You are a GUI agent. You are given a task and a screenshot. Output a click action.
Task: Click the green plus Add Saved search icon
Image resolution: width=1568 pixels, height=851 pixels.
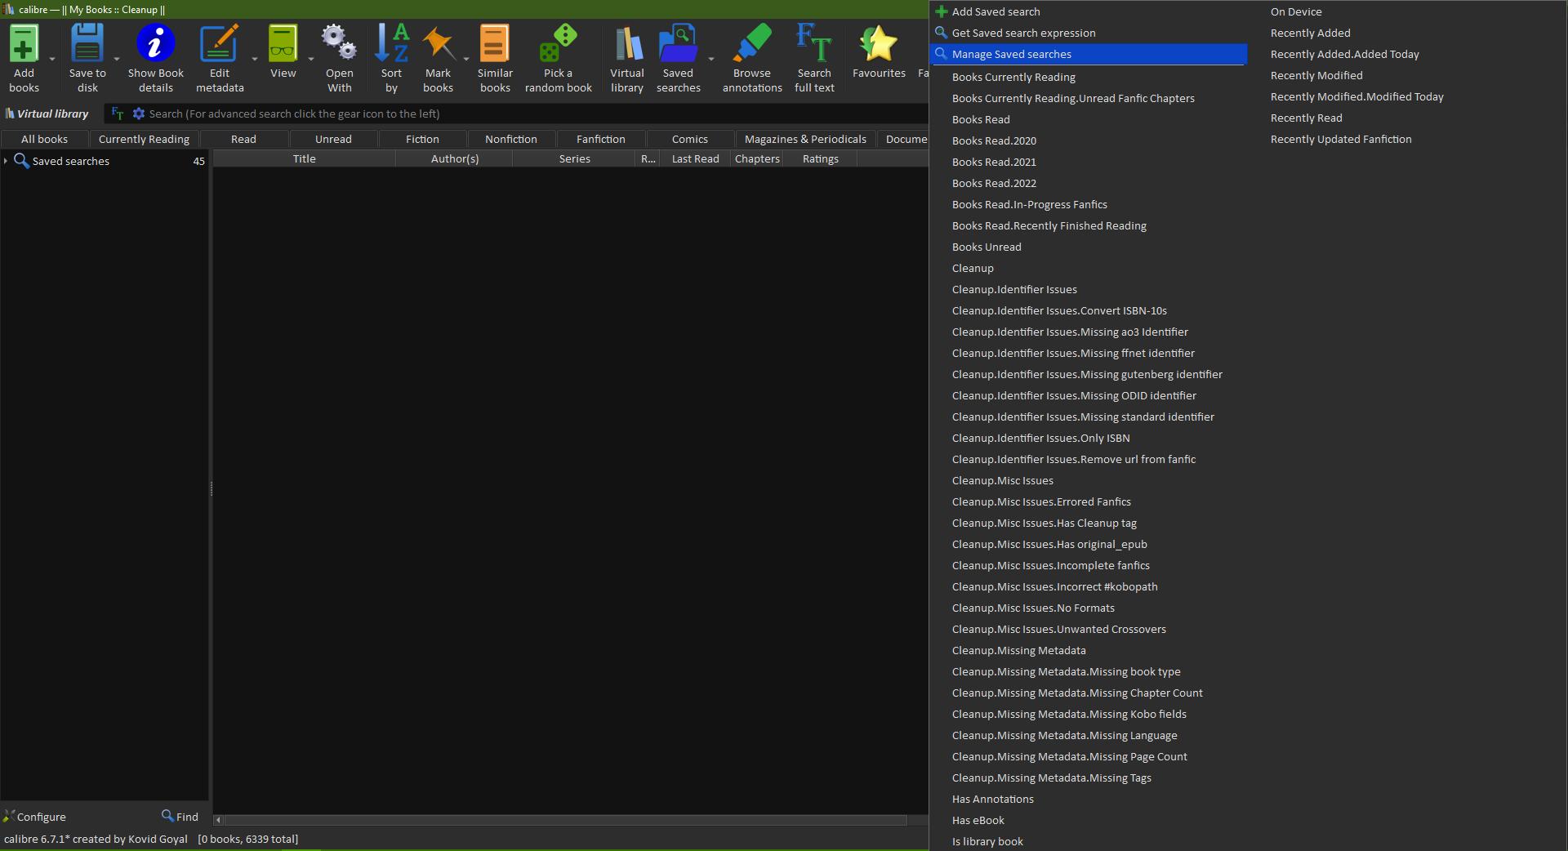point(942,11)
